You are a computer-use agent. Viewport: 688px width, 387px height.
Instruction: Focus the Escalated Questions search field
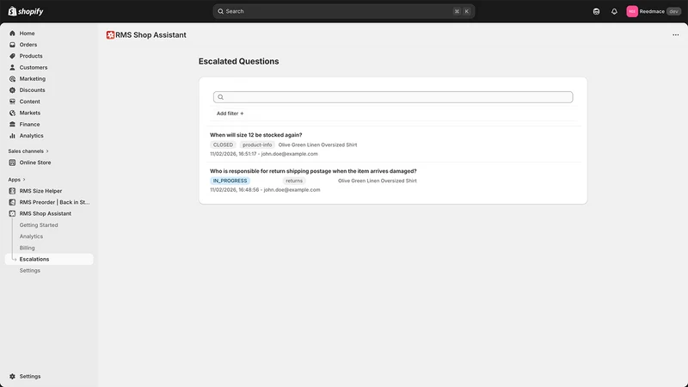pos(393,97)
